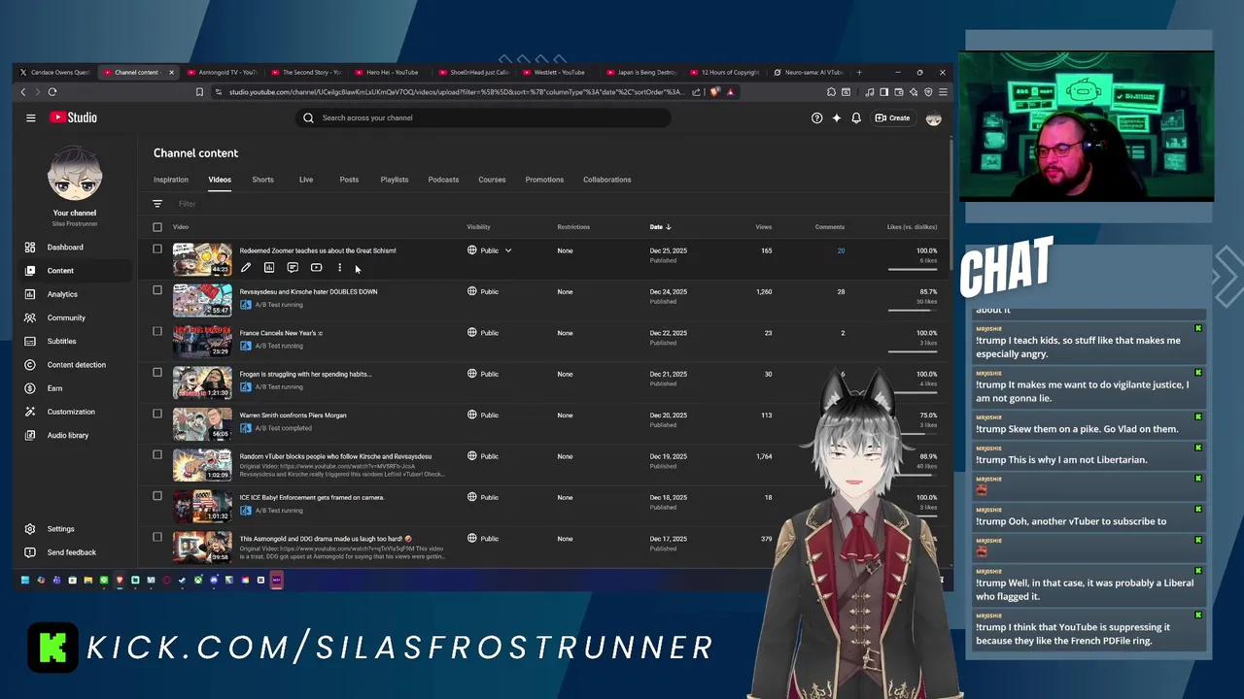
Task: Open Content detection in the sidebar
Action: click(x=76, y=365)
